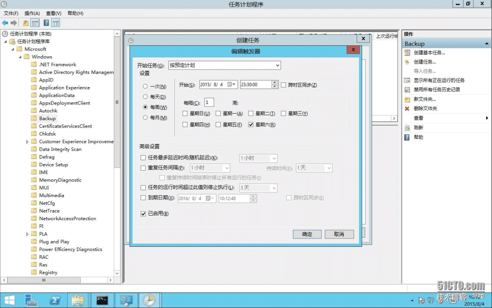
Task: Check the 星期日 checkbox
Action: coord(185,114)
